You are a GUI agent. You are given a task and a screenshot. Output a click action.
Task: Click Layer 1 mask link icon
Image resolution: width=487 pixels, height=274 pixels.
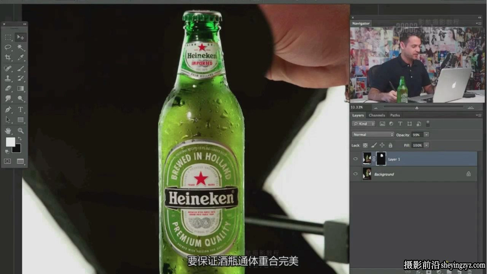coord(374,159)
